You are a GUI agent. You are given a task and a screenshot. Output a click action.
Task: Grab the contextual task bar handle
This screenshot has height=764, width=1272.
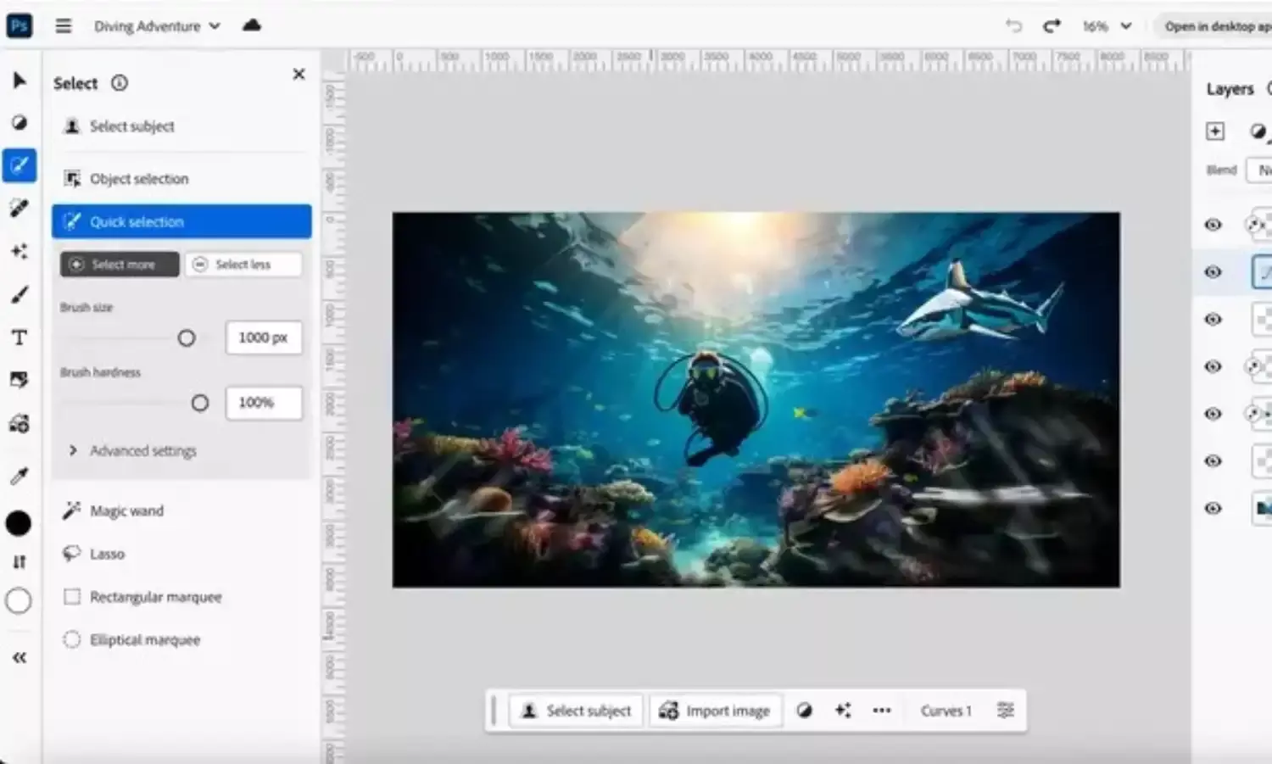tap(494, 711)
